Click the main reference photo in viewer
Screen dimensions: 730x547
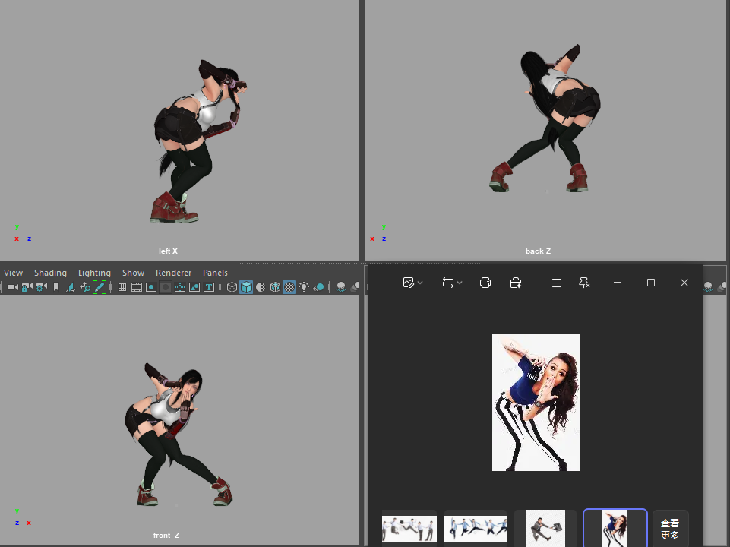click(x=536, y=403)
